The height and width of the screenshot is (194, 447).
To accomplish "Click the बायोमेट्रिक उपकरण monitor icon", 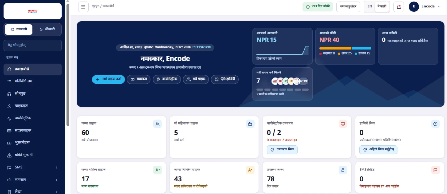I will coord(343,124).
